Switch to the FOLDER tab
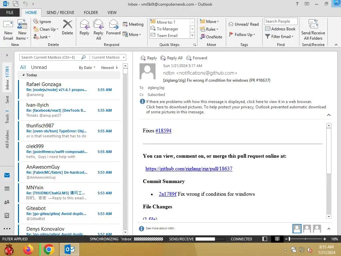Screen dimensions: 341x256 click(x=91, y=12)
